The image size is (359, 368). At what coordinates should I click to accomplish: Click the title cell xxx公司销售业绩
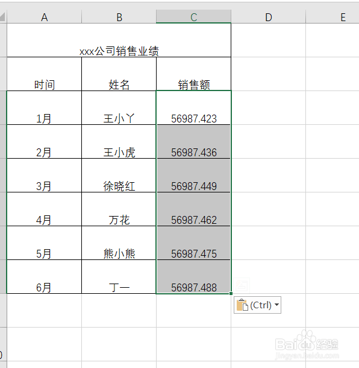(119, 40)
